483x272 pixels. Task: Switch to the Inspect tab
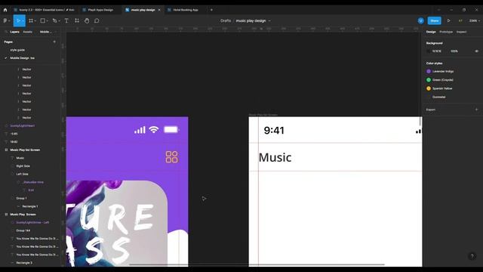pyautogui.click(x=461, y=32)
